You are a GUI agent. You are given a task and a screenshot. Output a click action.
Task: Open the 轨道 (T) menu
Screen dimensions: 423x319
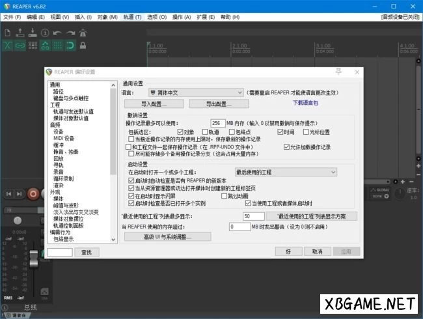(x=132, y=16)
